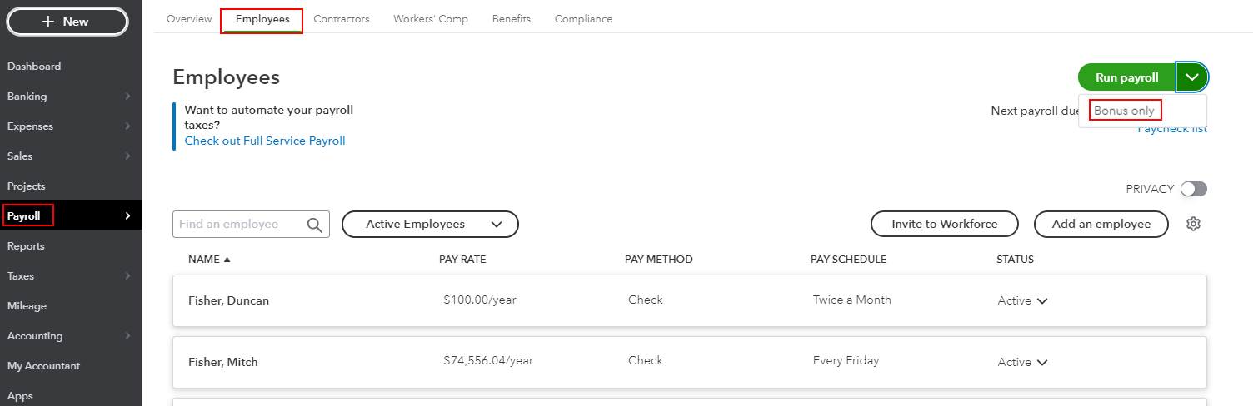Expand the Expenses sidebar submenu arrow
1253x406 pixels.
(x=127, y=126)
